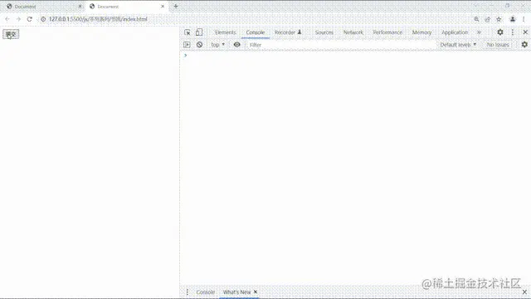This screenshot has width=531, height=299.
Task: Open the site information icon in the address bar
Action: 43,19
